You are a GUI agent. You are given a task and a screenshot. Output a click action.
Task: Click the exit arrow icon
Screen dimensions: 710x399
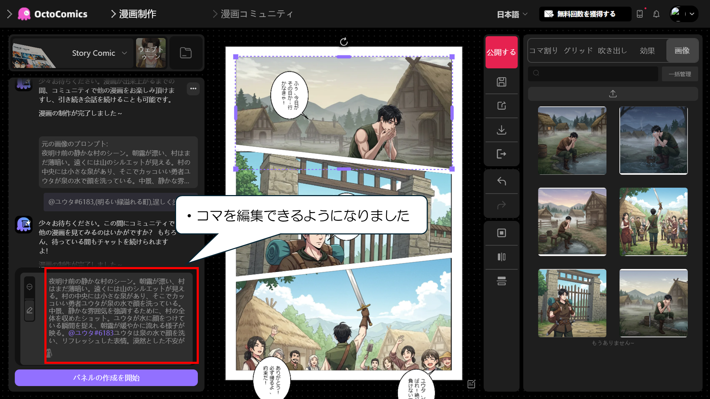[501, 154]
